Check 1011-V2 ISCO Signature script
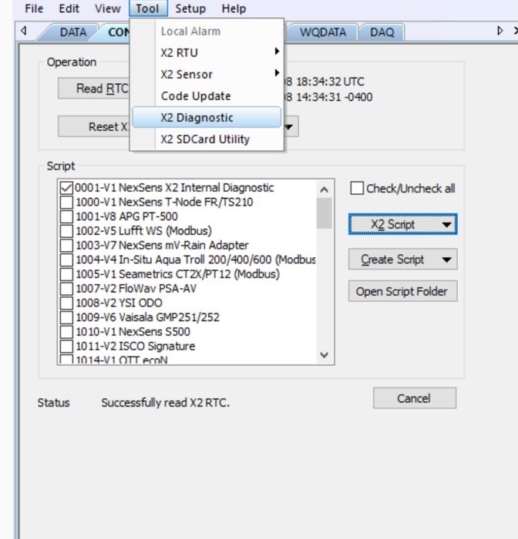Viewport: 518px width, 539px height. pos(66,346)
